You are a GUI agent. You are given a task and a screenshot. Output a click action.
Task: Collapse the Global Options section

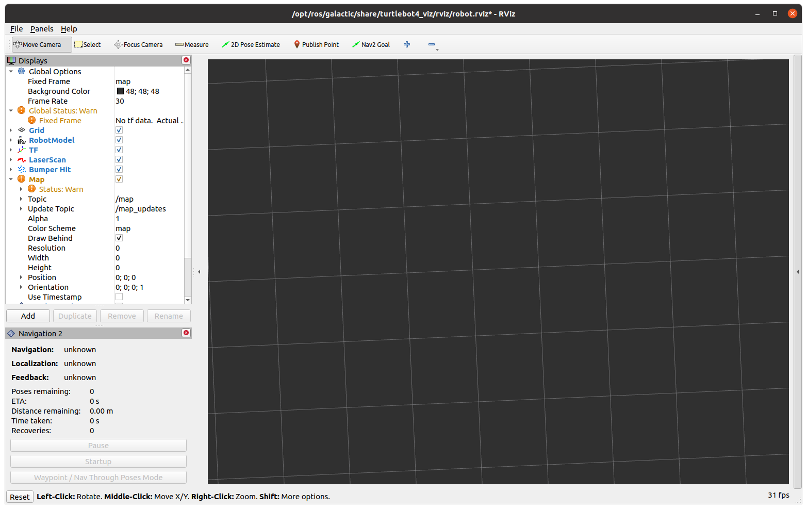tap(11, 71)
